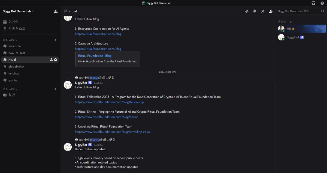
Task: Open ritual channel settings gear
Action: click(x=56, y=60)
